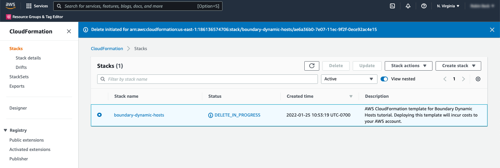The width and height of the screenshot is (500, 168).
Task: Click page number 1 in pagination
Action: click(454, 79)
